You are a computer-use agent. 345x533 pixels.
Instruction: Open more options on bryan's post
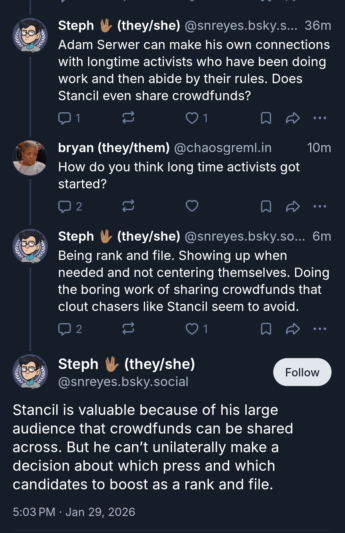tap(320, 206)
